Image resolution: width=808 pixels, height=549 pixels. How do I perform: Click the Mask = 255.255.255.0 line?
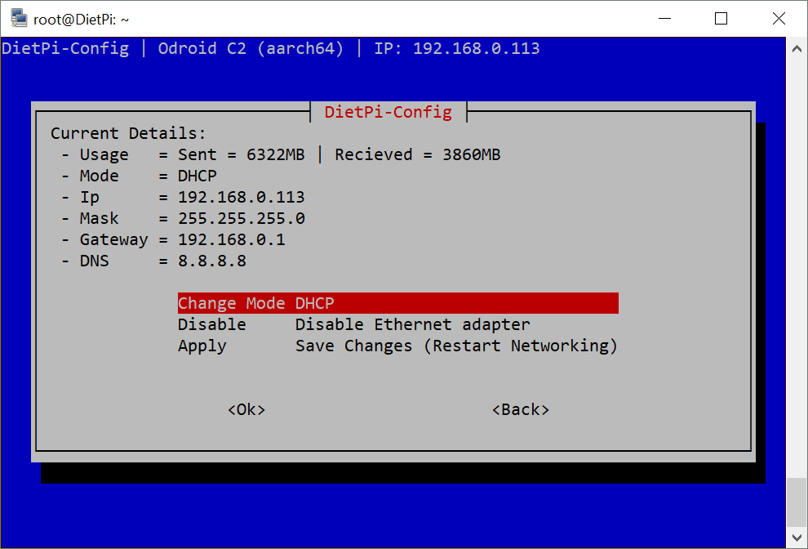[183, 218]
